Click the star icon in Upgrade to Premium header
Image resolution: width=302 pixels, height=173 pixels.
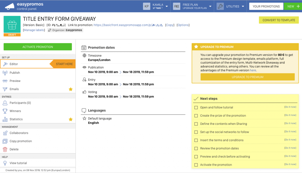coord(196,47)
